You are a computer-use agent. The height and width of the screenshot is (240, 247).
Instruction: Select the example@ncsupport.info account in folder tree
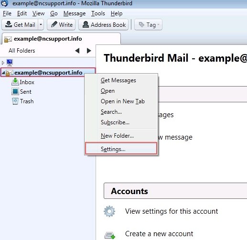pyautogui.click(x=48, y=73)
